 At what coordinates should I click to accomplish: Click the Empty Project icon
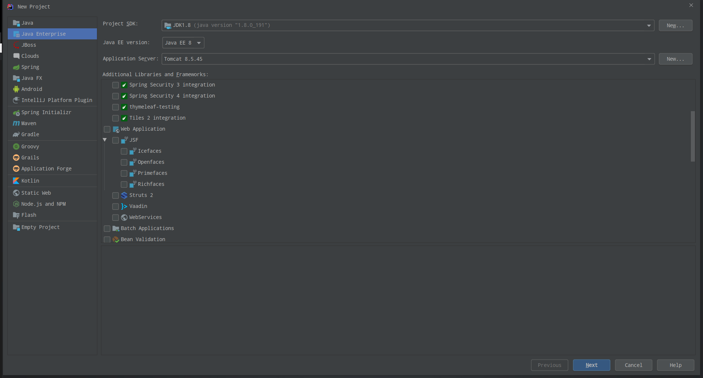click(16, 227)
